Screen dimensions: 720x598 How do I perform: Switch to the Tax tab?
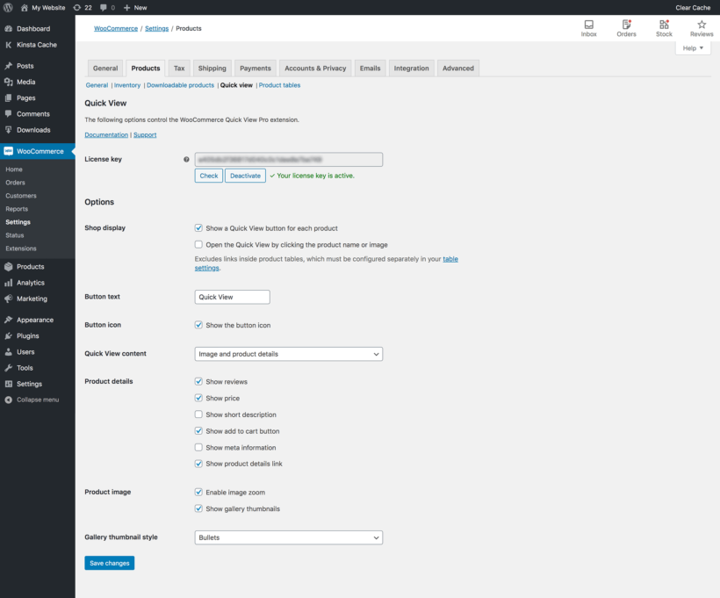(x=179, y=68)
